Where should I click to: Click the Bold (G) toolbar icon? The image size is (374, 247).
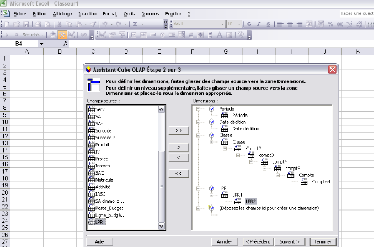coord(249,24)
